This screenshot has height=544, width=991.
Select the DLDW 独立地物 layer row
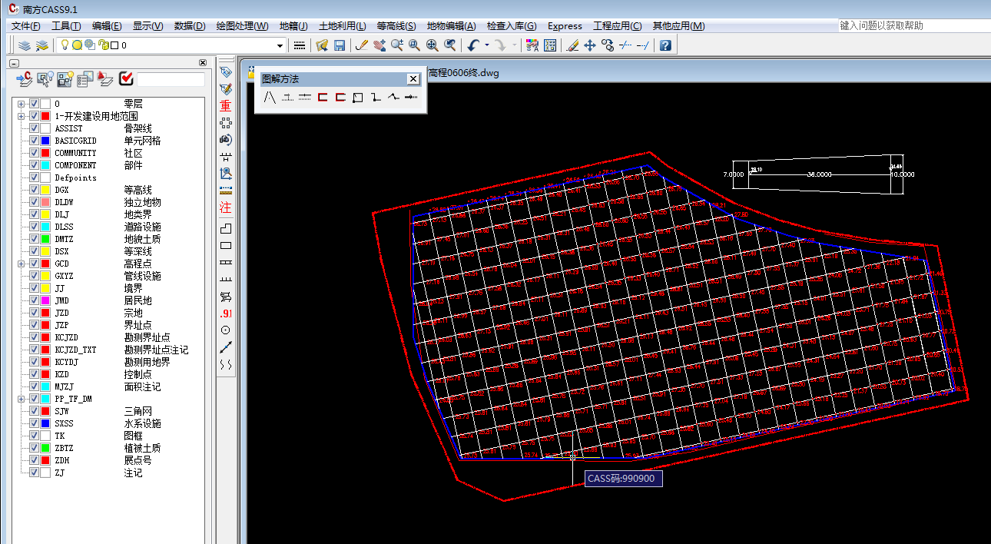(x=108, y=202)
